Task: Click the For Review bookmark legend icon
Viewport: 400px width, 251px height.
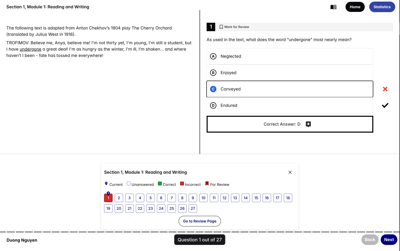Action: 207,184
